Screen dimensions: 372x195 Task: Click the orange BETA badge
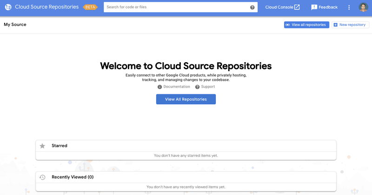point(90,7)
